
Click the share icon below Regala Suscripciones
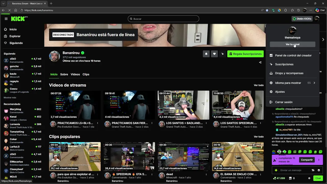[260, 62]
